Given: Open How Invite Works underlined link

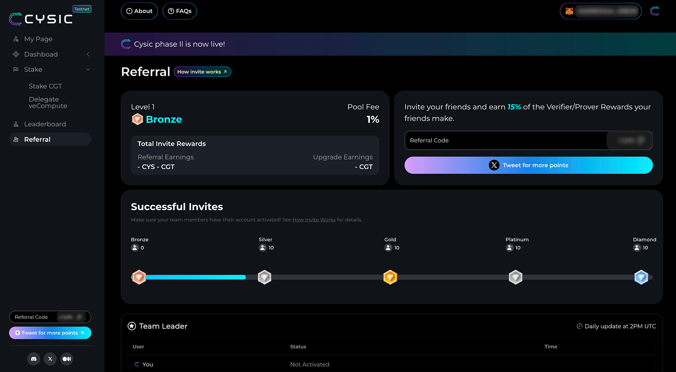Looking at the screenshot, I should (314, 220).
